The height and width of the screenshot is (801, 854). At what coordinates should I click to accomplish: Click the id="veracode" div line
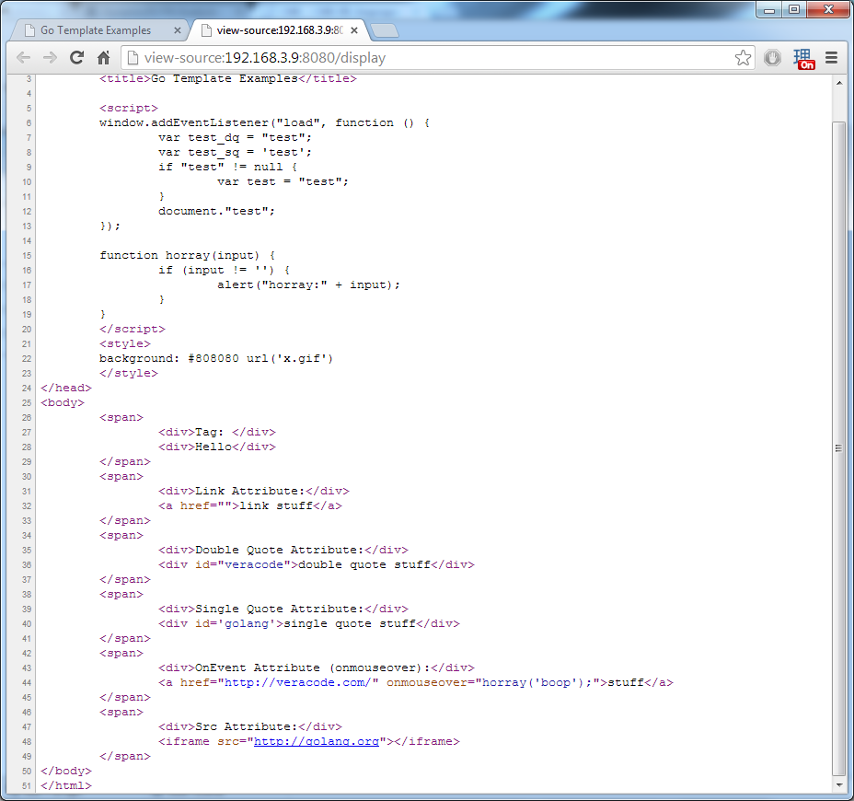316,564
